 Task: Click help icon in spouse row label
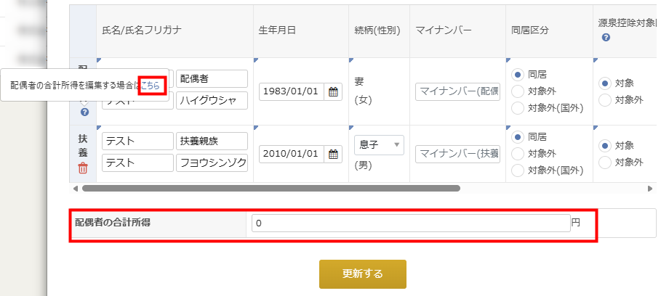click(x=84, y=112)
